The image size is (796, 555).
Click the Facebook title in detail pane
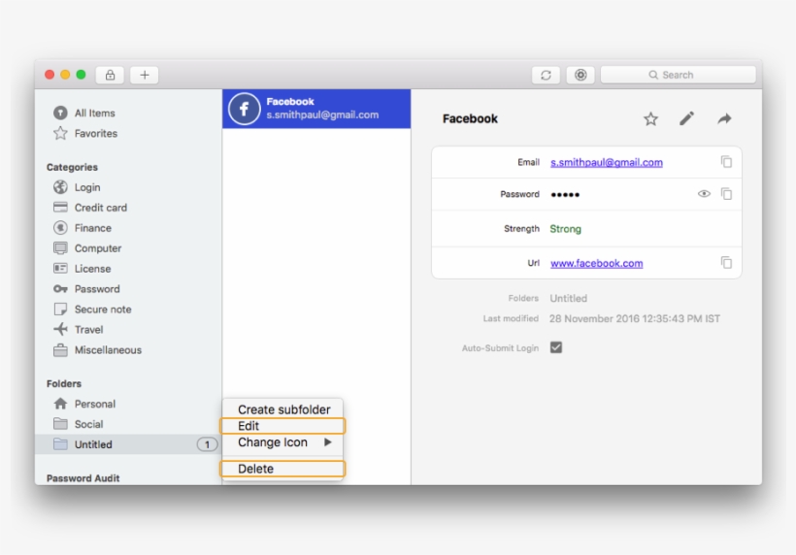[470, 118]
